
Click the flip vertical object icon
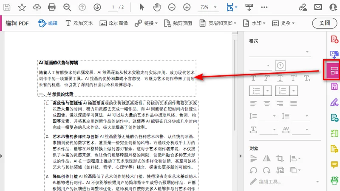pyautogui.click(x=253, y=159)
